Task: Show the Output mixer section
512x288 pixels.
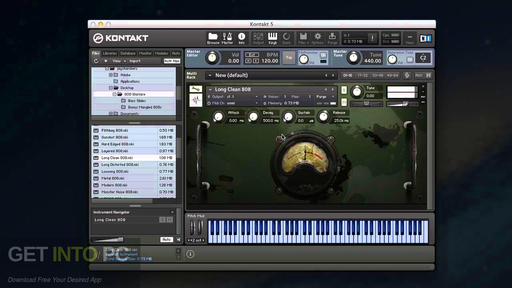Action: pyautogui.click(x=258, y=38)
